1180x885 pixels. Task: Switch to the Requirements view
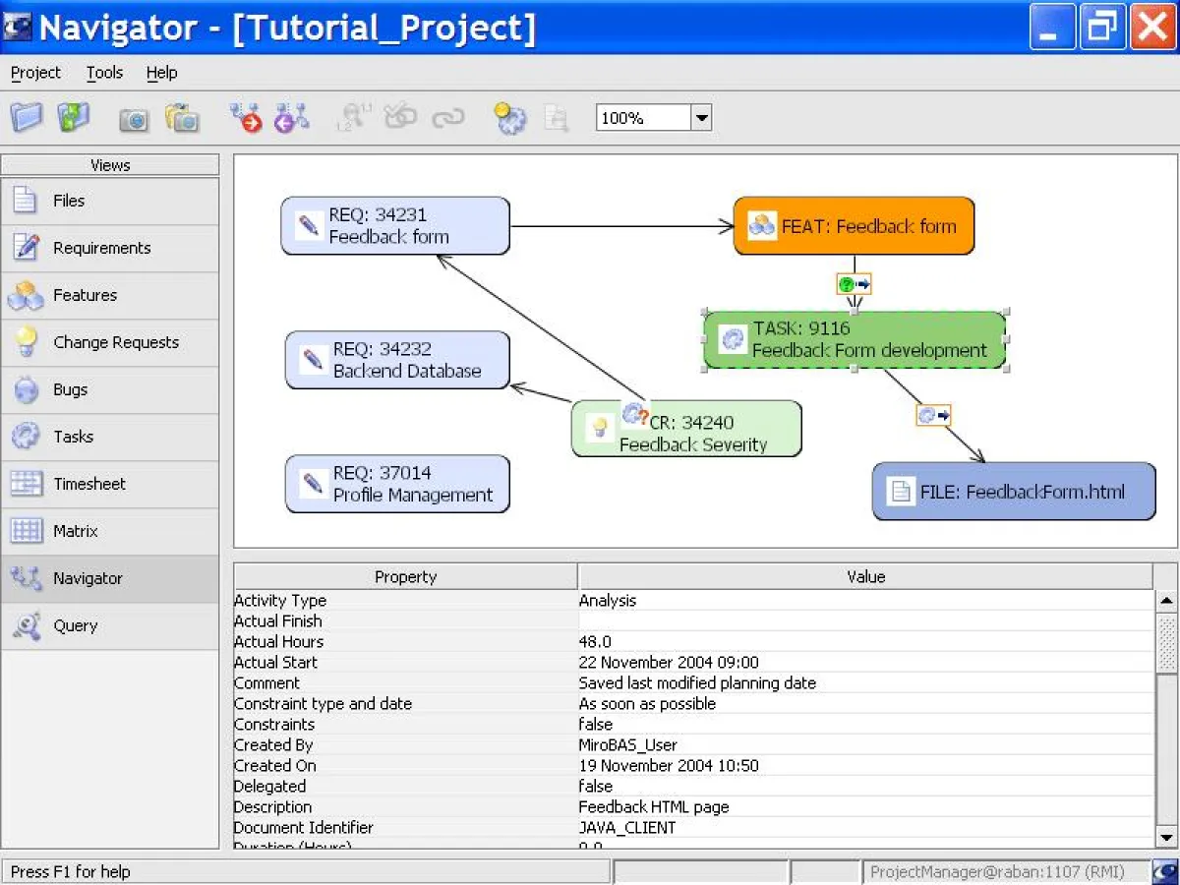101,248
